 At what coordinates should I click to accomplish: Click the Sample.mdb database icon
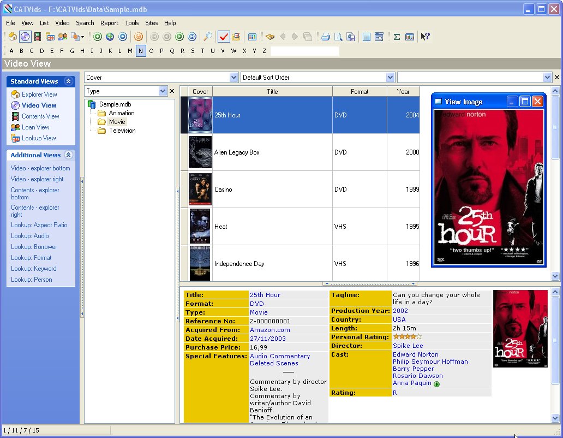click(92, 104)
